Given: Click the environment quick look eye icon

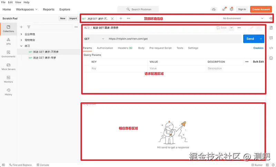Looking at the screenshot, I should (x=271, y=19).
